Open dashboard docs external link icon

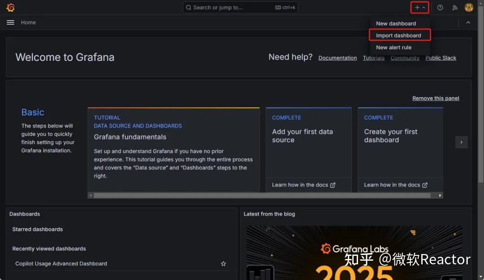[x=424, y=185]
